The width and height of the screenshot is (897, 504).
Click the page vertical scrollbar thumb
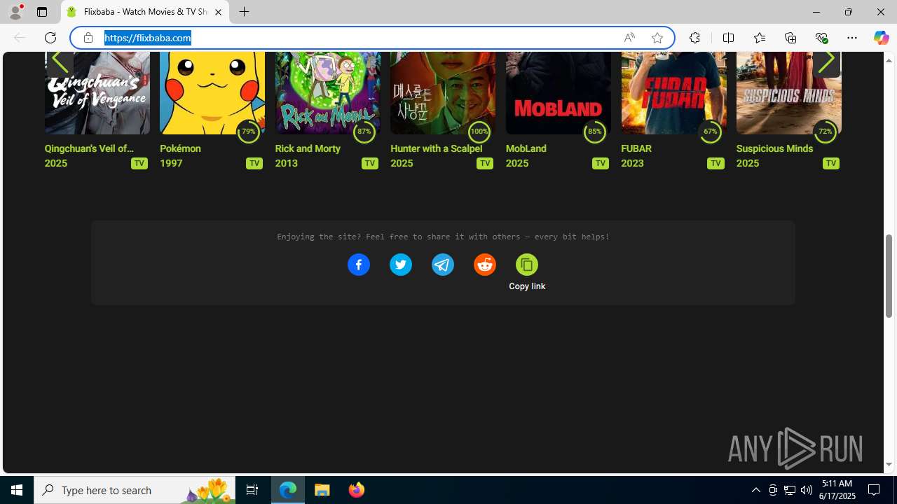(889, 276)
